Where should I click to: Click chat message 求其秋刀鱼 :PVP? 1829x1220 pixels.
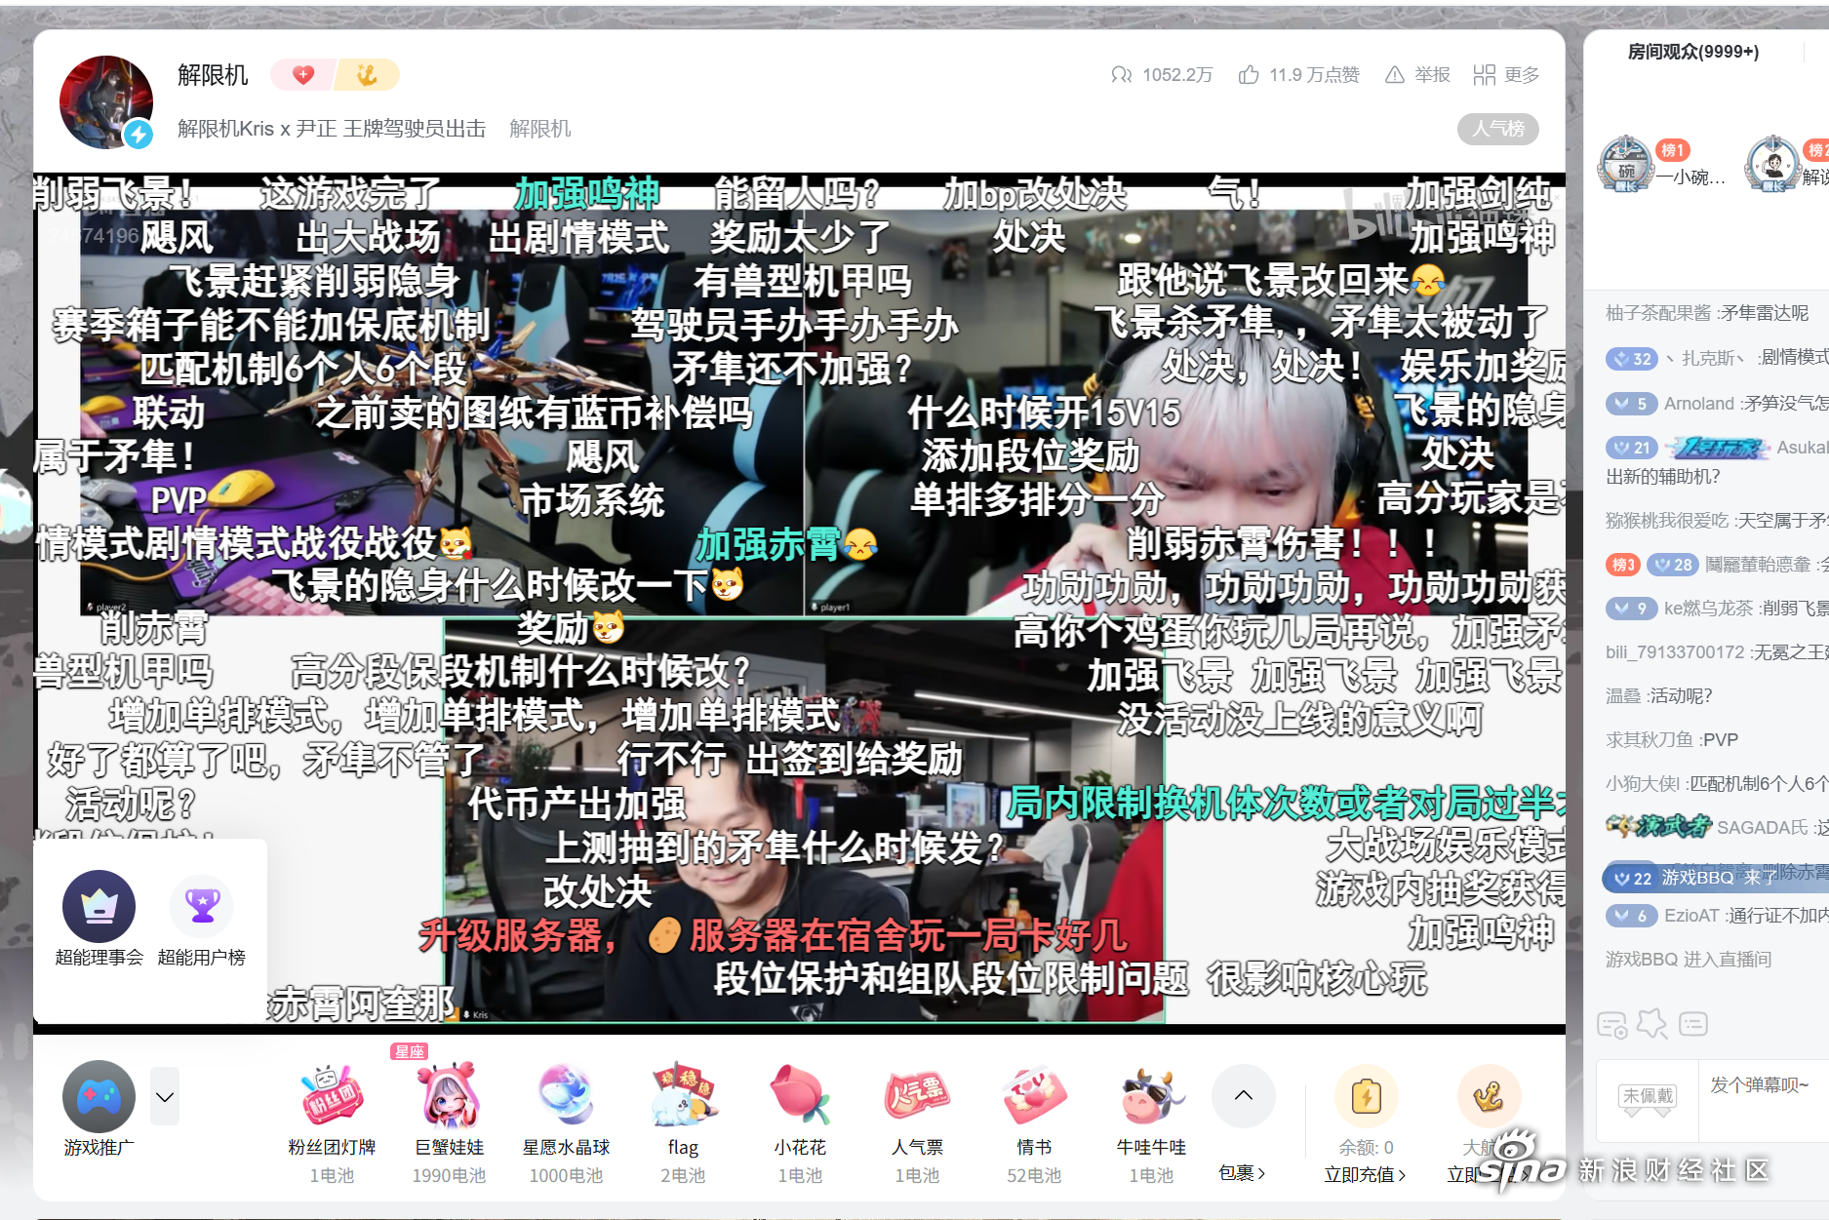tap(1672, 740)
